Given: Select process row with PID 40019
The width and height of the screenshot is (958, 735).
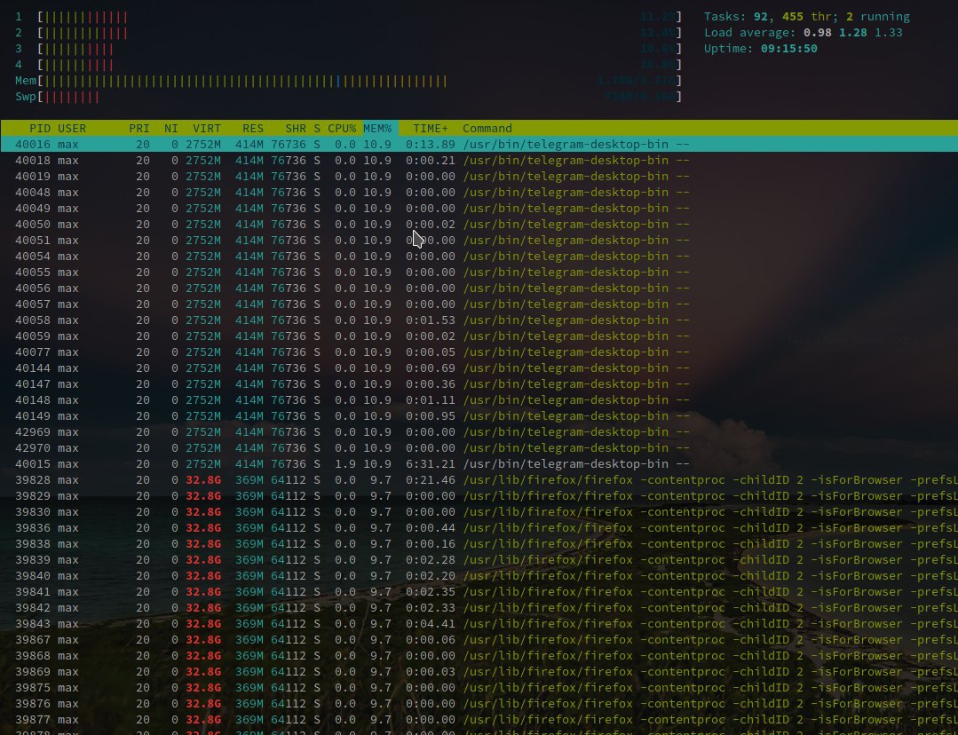Looking at the screenshot, I should coord(479,176).
